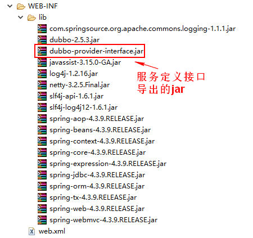The height and width of the screenshot is (238, 253).
Task: Select spring-expression-4.3.9.RELEASE.jar
Action: click(x=108, y=164)
